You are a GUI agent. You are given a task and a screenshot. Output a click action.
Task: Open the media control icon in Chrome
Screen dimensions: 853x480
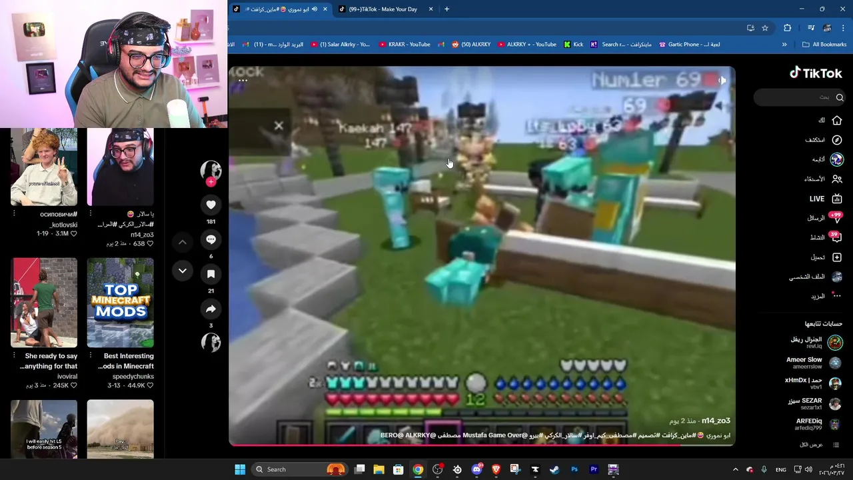click(x=811, y=28)
